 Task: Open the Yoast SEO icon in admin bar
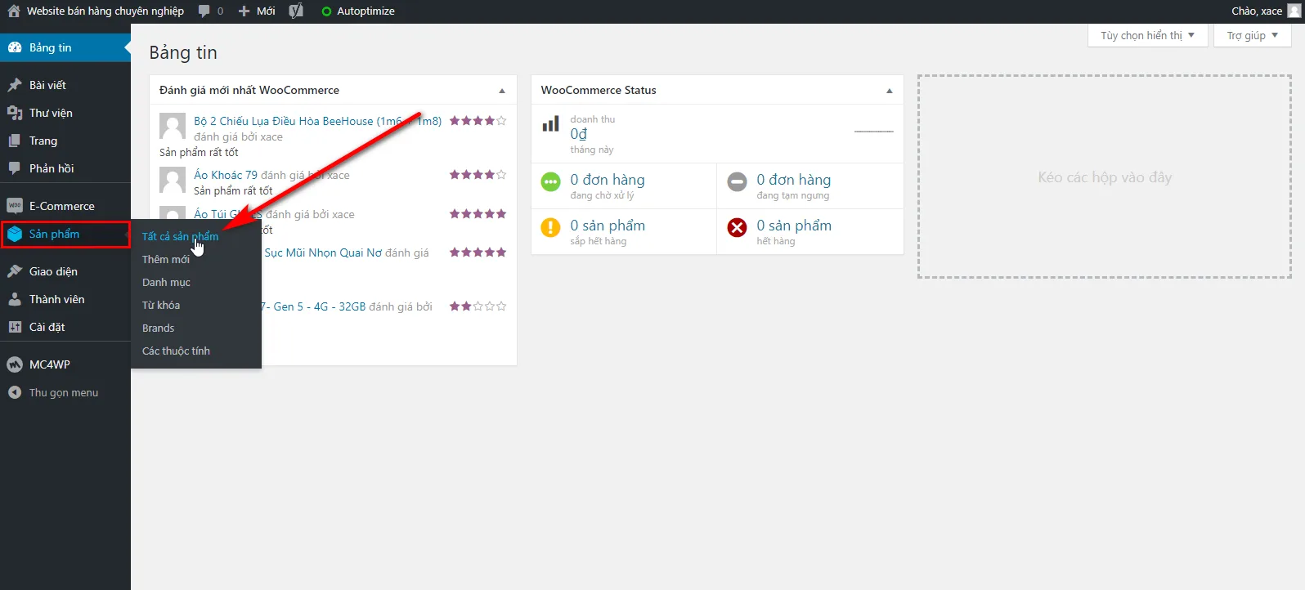coord(296,11)
